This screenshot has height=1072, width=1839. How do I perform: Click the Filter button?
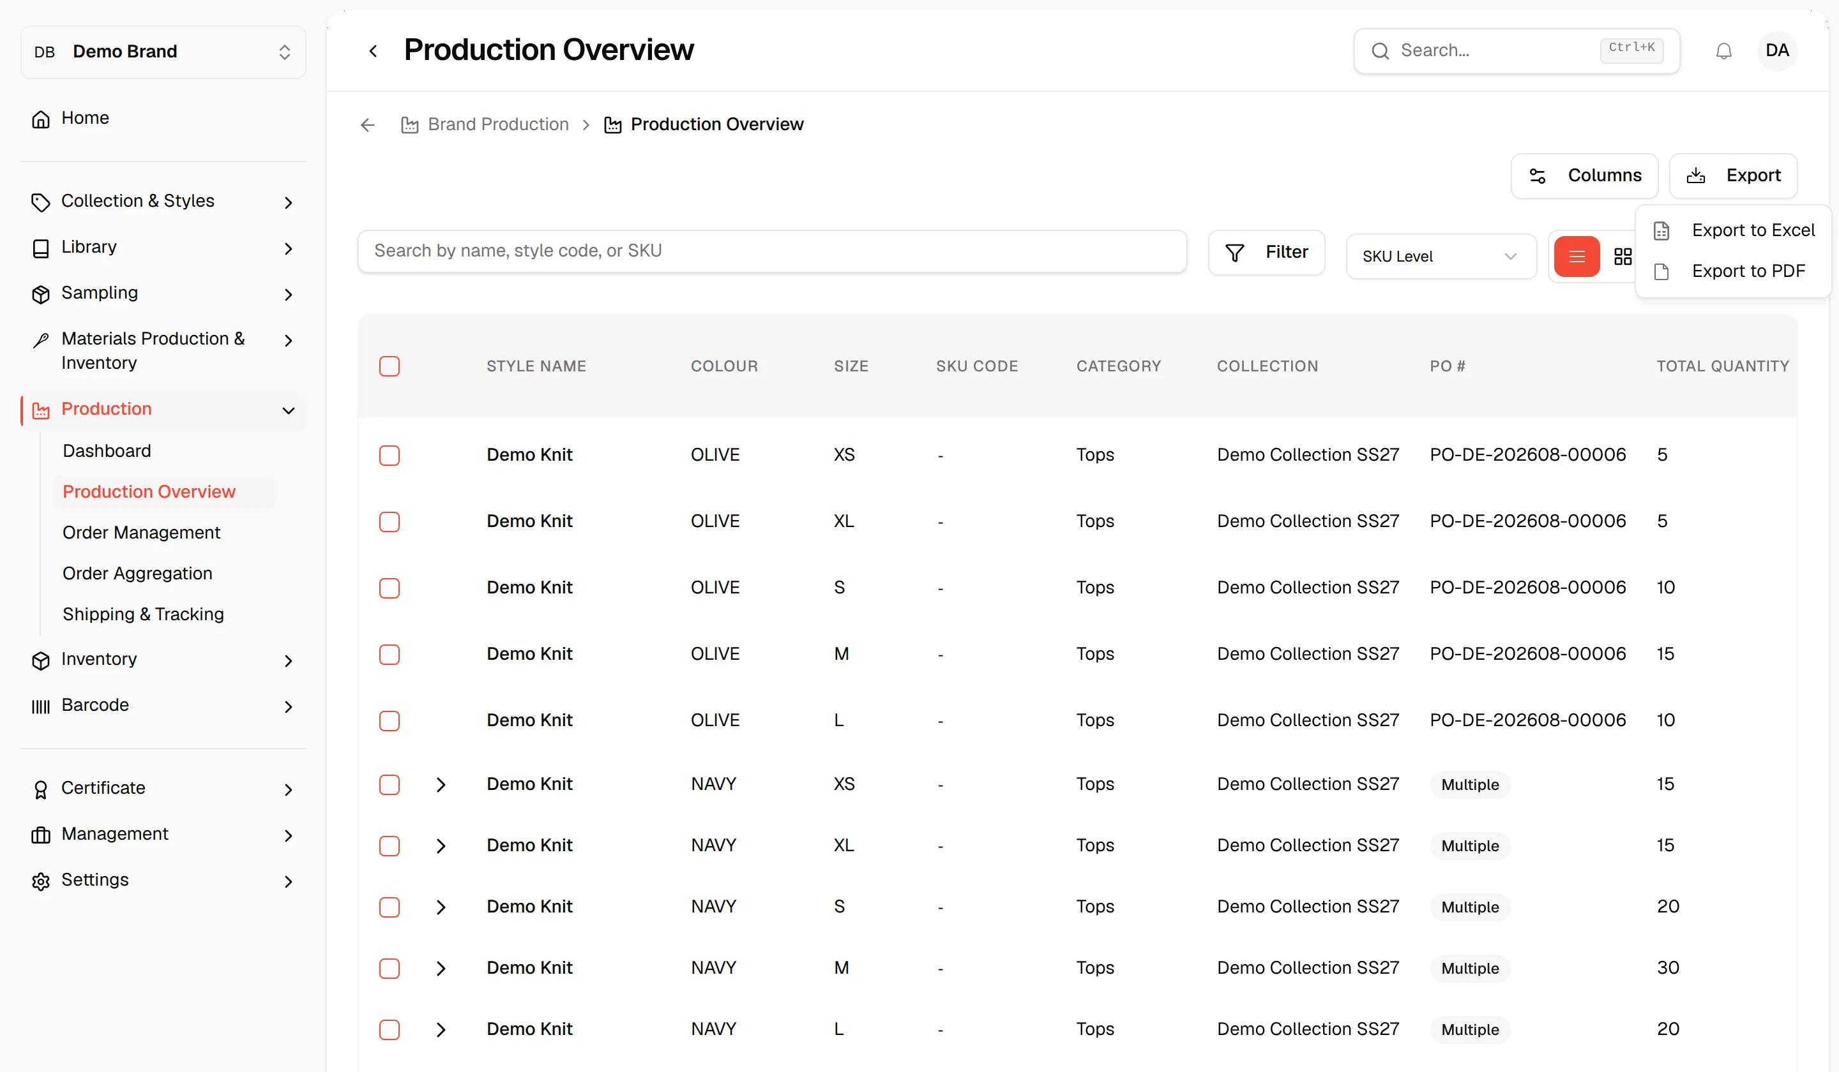(x=1266, y=252)
